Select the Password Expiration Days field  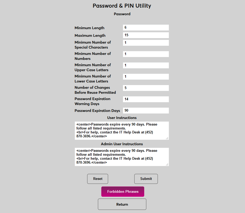[146, 110]
